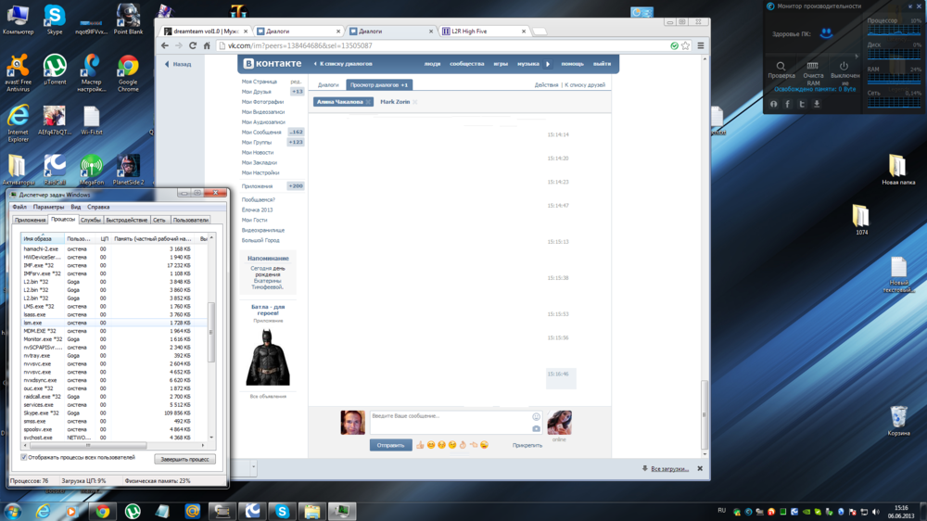927x521 pixels.
Task: Insert the thumbs-up emoji below the message box
Action: pos(420,445)
